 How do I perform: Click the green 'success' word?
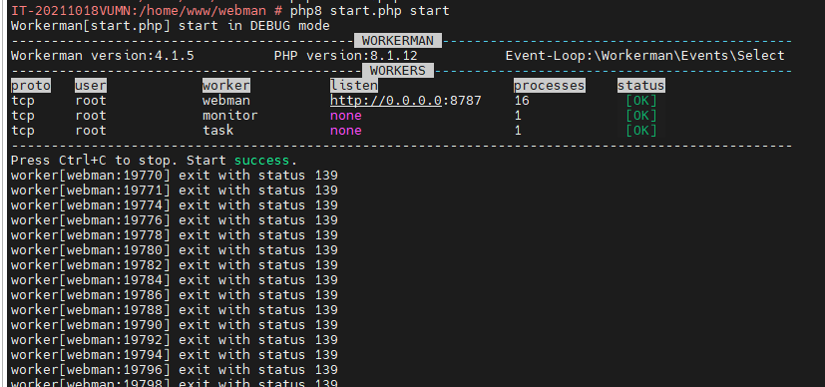262,161
